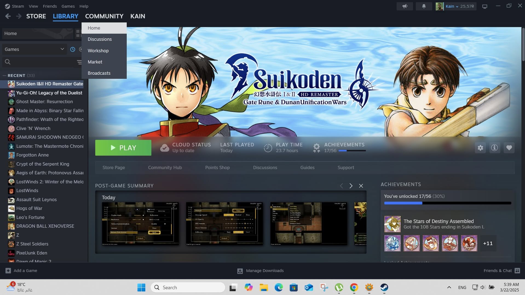This screenshot has height=295, width=525.
Task: Open the announcements megaphone icon
Action: [x=405, y=6]
